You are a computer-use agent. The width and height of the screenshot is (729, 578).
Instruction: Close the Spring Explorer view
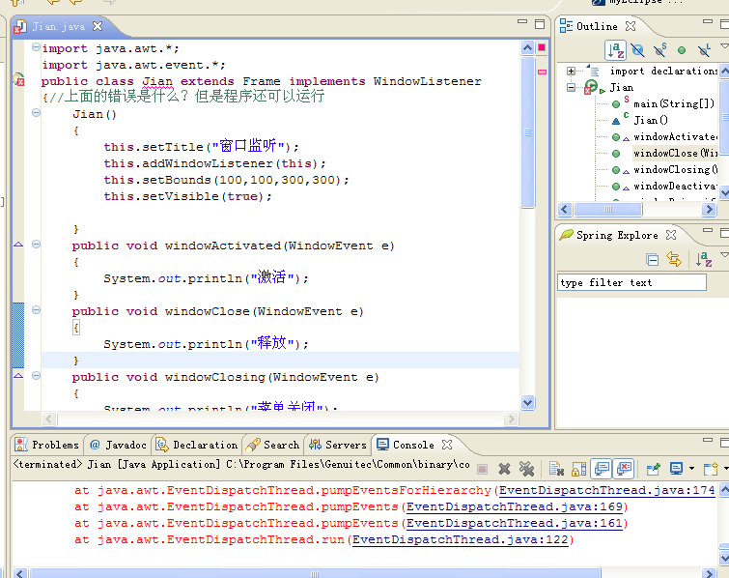coord(670,235)
